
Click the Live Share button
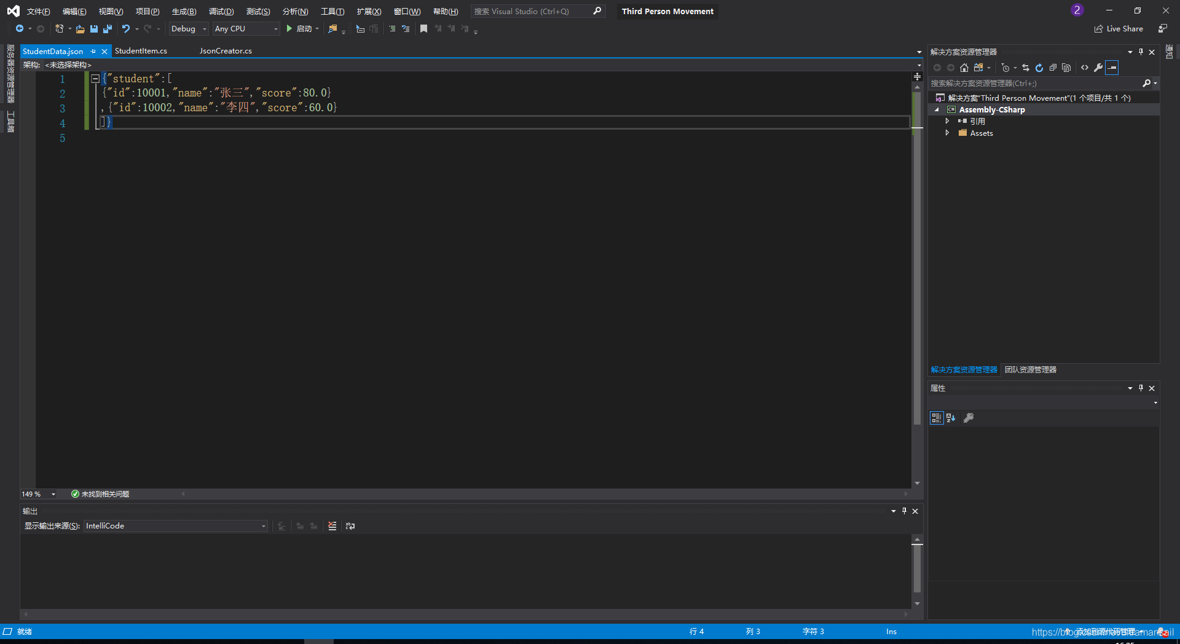click(x=1119, y=28)
